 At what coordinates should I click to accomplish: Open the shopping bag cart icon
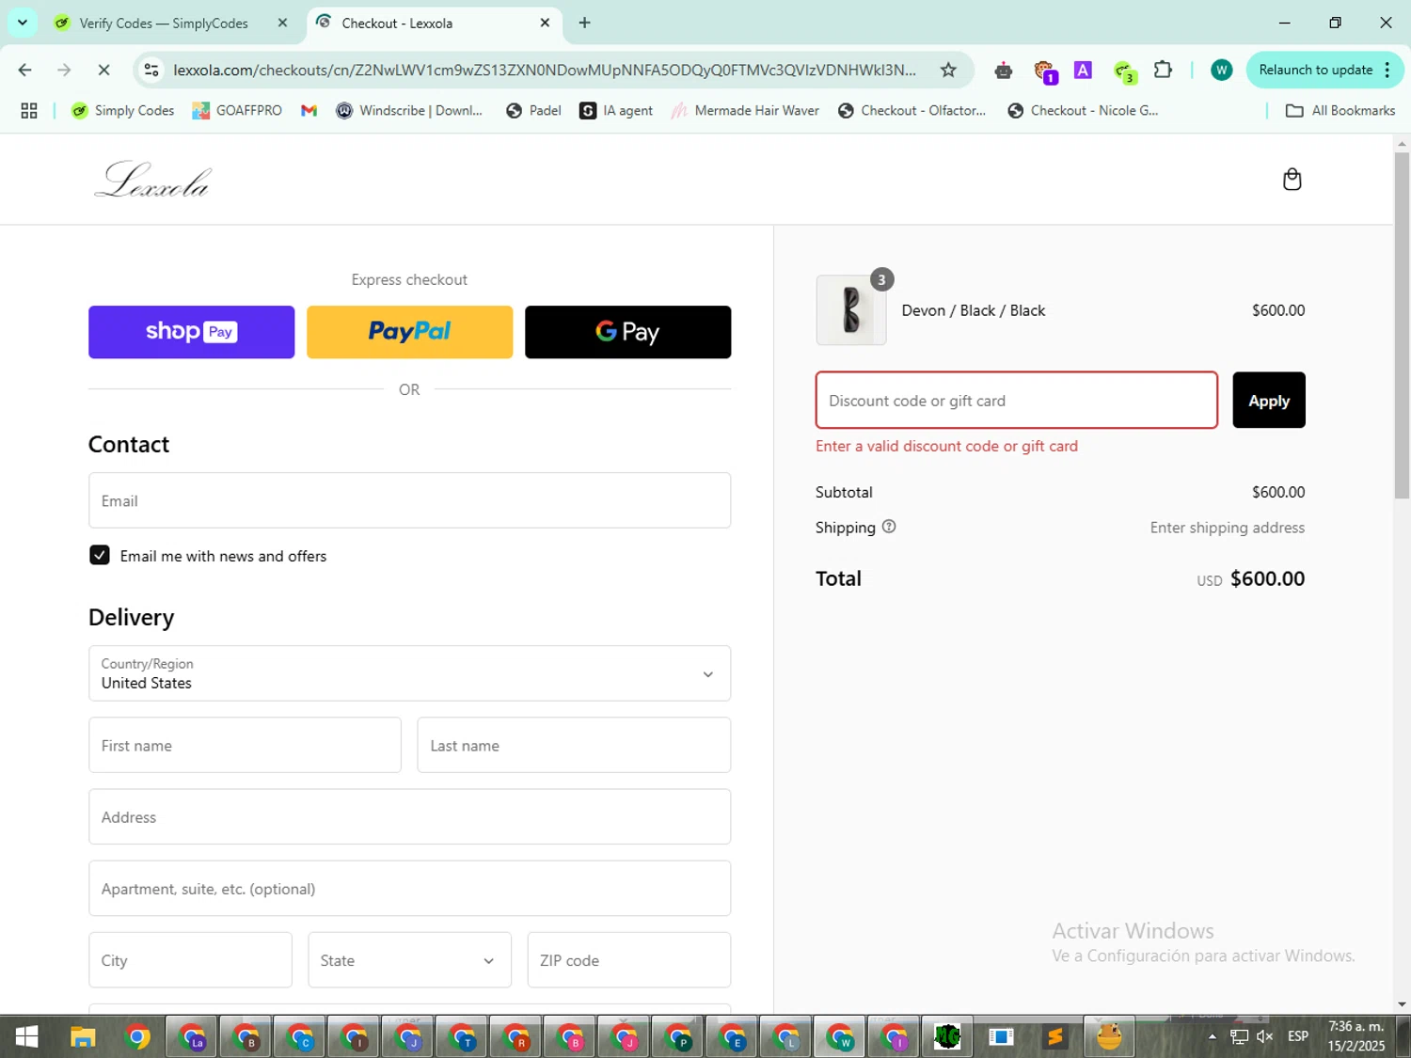point(1292,179)
